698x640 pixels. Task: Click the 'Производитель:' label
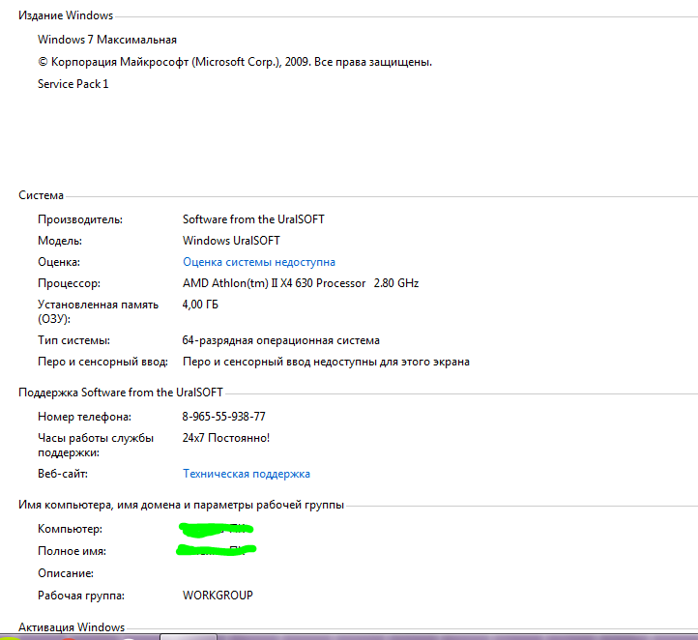80,219
